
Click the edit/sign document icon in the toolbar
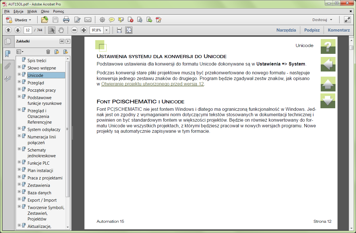click(77, 20)
